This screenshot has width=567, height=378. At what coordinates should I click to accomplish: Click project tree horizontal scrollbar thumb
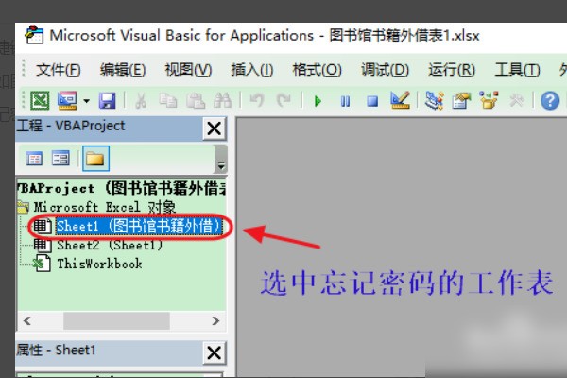[x=116, y=321]
